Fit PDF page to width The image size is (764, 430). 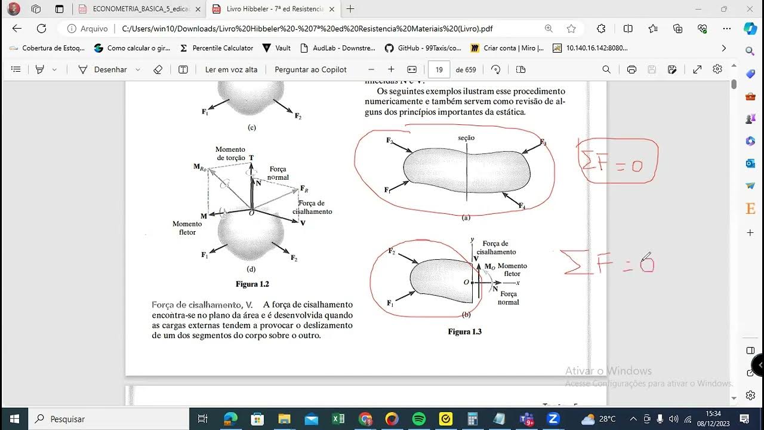coord(412,69)
